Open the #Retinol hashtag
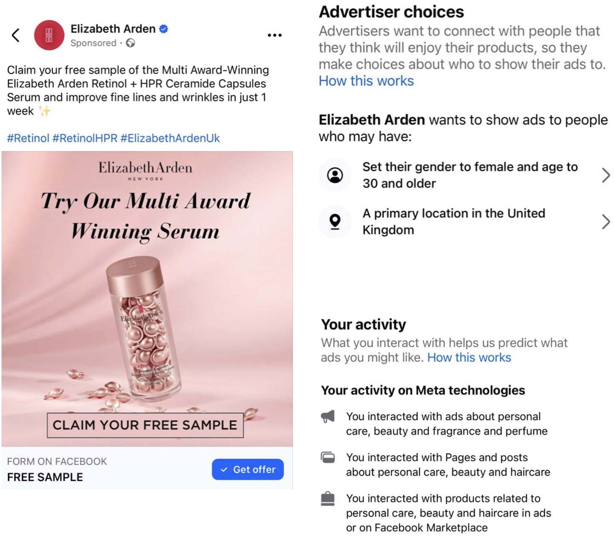614x539 pixels. click(28, 138)
